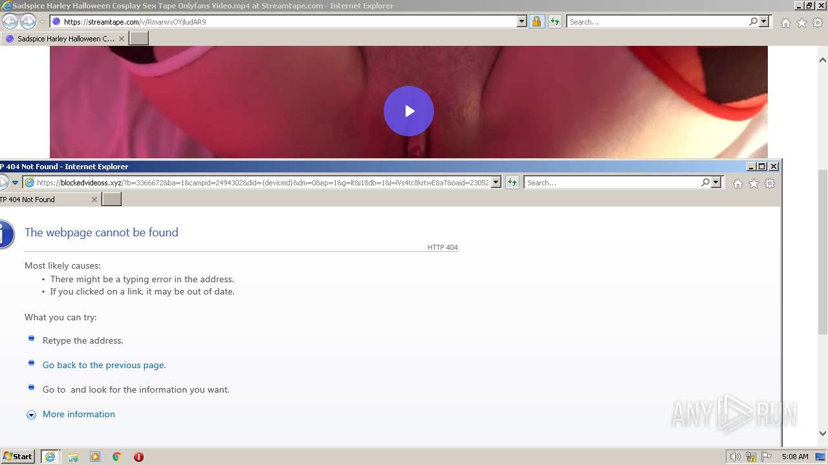This screenshot has width=828, height=465.
Task: Click Internet Explorer taskbar icon
Action: [x=50, y=457]
